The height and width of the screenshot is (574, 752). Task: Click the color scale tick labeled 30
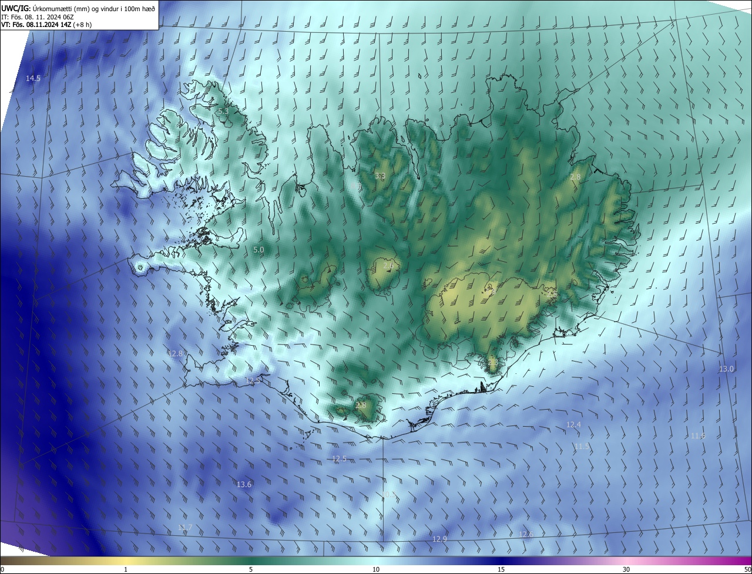pyautogui.click(x=626, y=569)
